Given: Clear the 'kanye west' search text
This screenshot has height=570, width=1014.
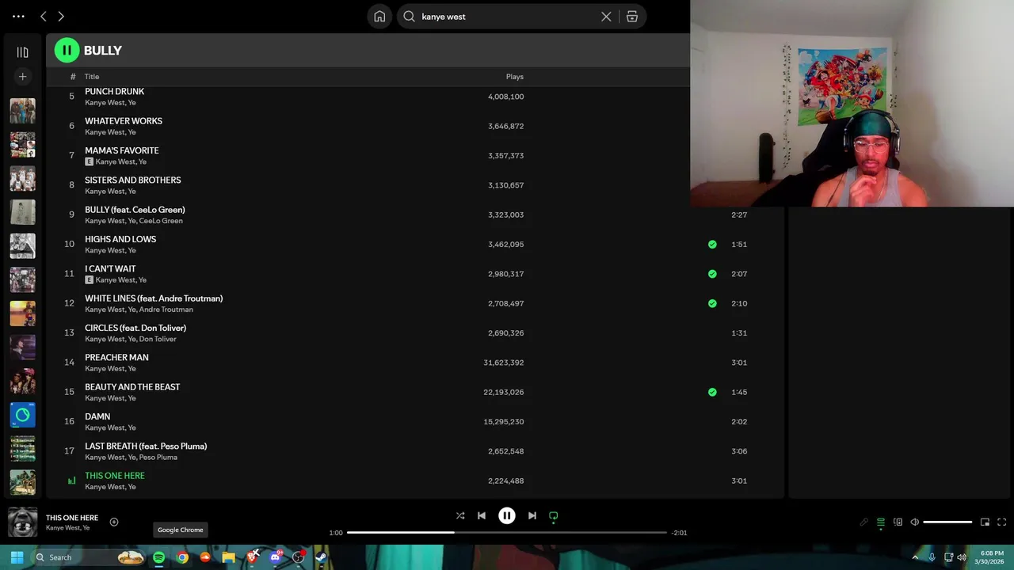Looking at the screenshot, I should [x=606, y=16].
